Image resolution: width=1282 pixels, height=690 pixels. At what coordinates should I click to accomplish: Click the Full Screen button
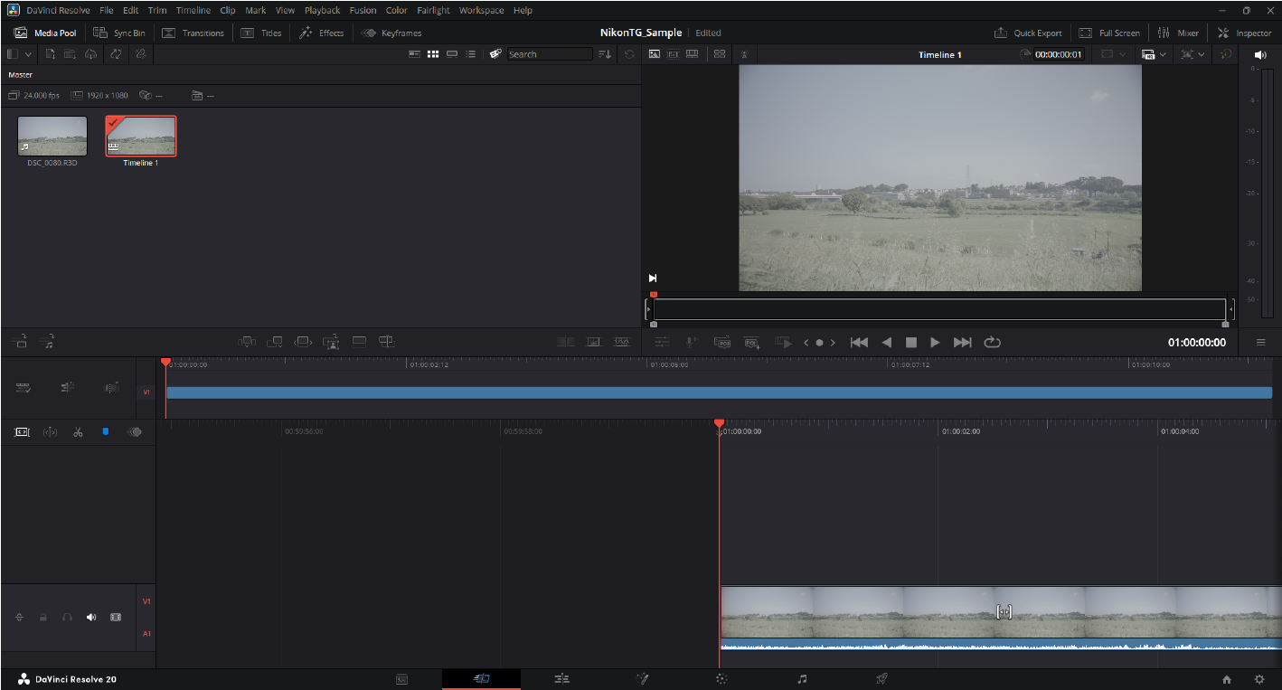(1109, 33)
